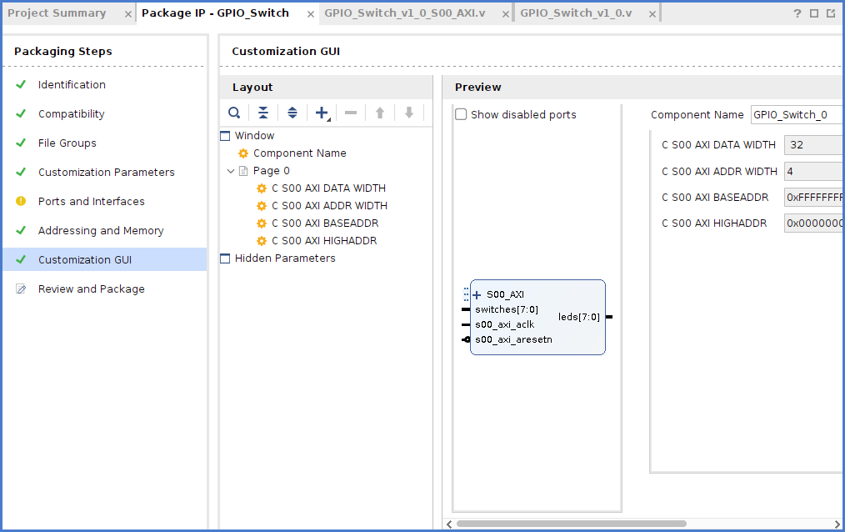
Task: Expand the S00_AXI interface on the block
Action: click(x=477, y=294)
